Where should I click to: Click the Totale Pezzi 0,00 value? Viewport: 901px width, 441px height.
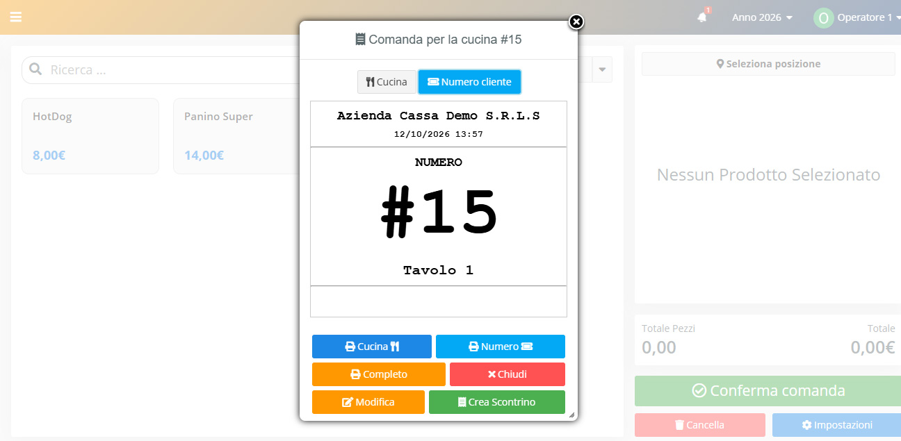[x=659, y=347]
